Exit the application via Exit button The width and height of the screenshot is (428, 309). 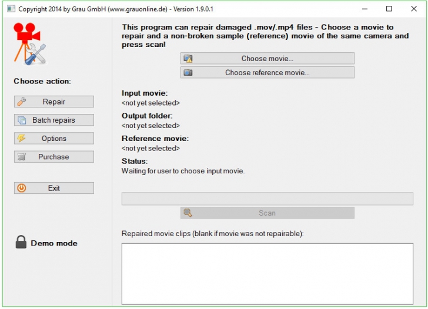coord(53,188)
